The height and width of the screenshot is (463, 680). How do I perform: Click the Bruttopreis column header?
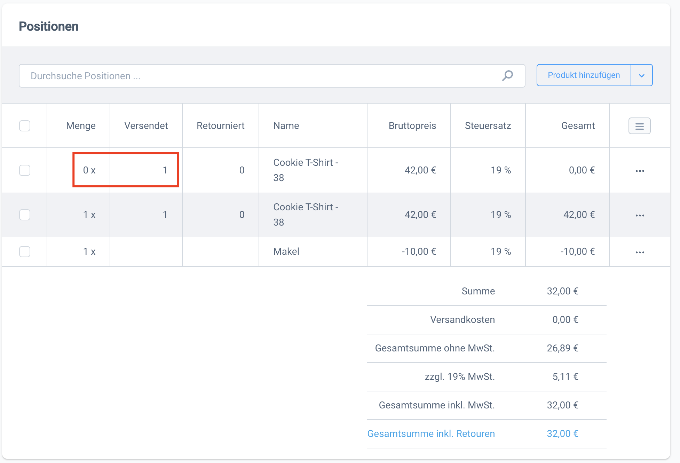click(x=412, y=126)
